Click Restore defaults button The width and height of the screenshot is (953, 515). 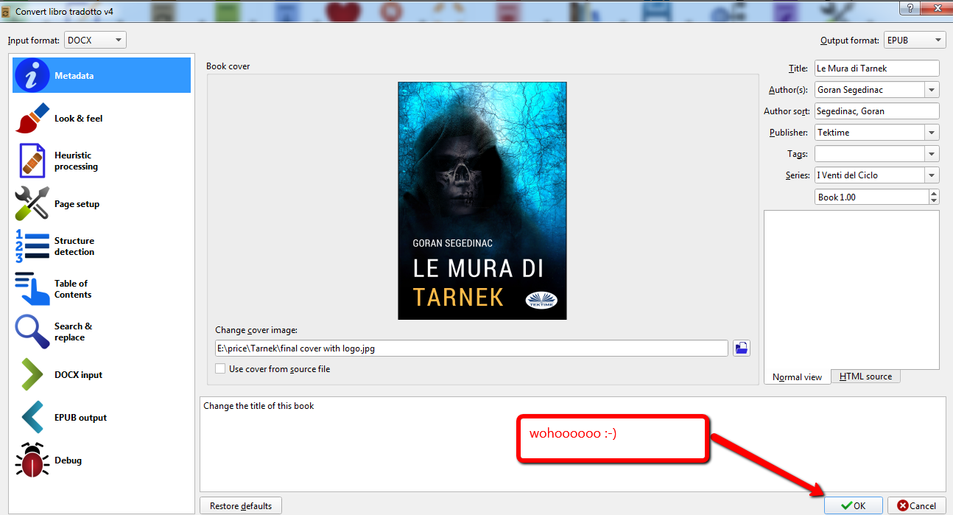click(x=241, y=505)
